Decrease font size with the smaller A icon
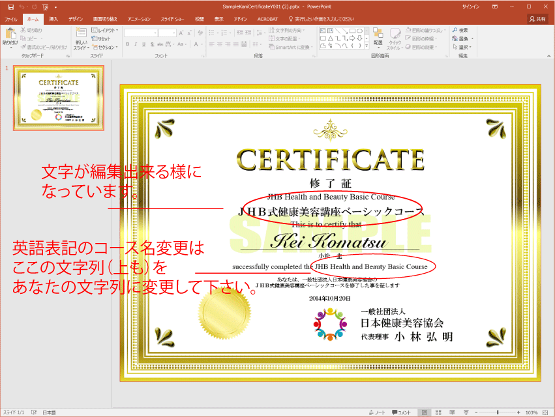Image resolution: width=555 pixels, height=417 pixels. (189, 33)
